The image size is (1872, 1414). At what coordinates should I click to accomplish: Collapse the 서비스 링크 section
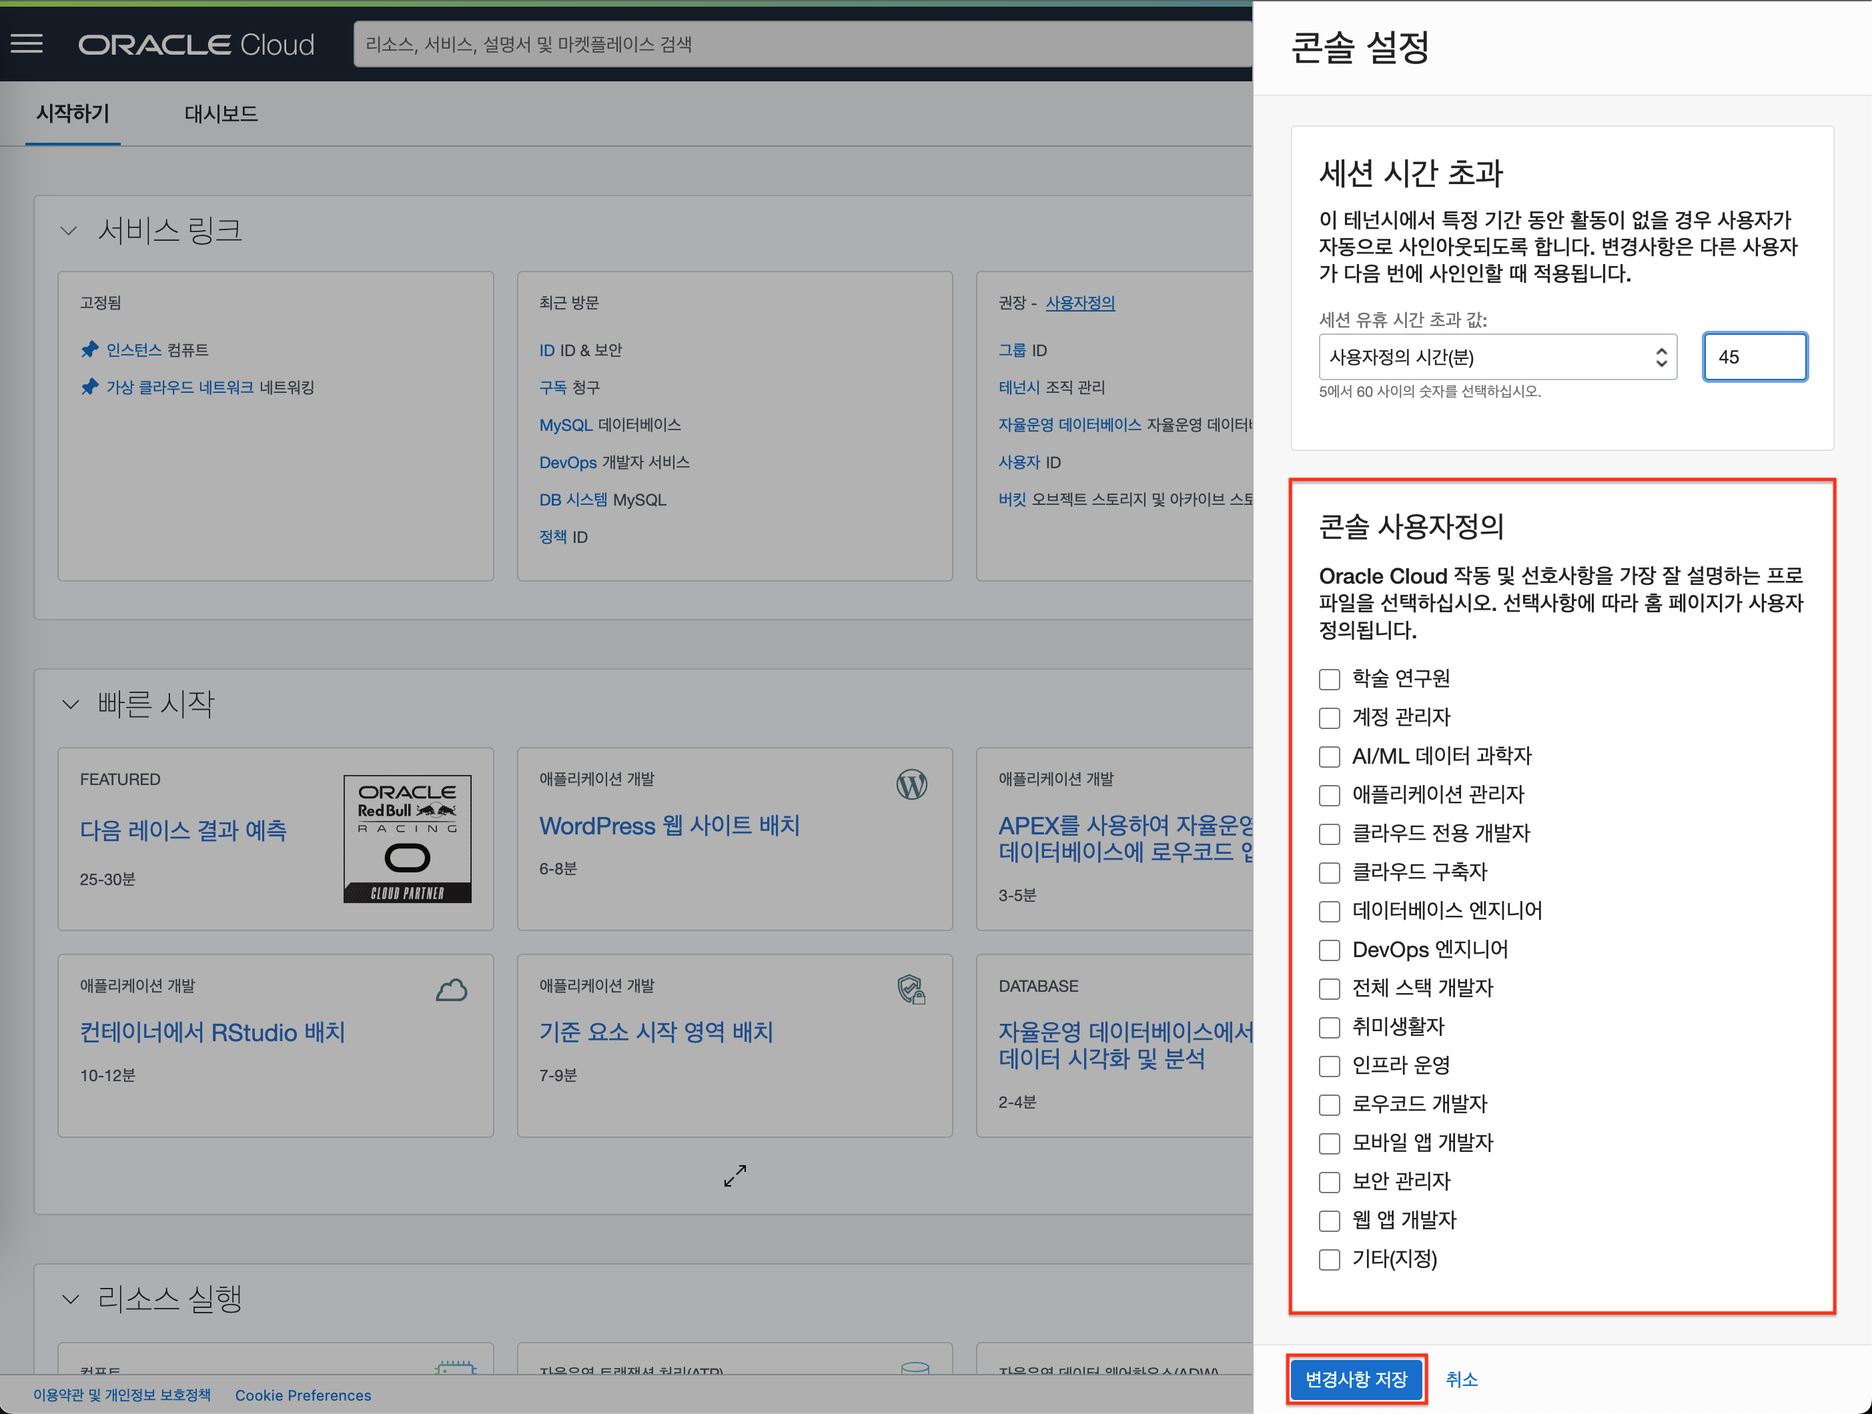click(69, 230)
